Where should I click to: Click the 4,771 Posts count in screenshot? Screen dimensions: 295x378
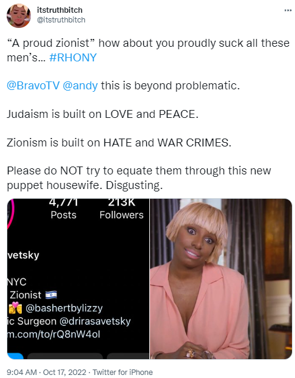point(64,209)
